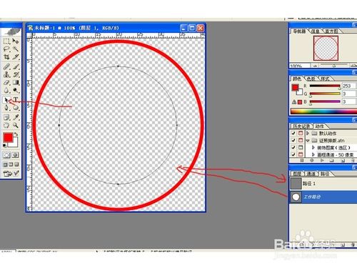This screenshot has width=357, height=268.
Task: Select the Ellipse shape tool
Action: (16, 108)
